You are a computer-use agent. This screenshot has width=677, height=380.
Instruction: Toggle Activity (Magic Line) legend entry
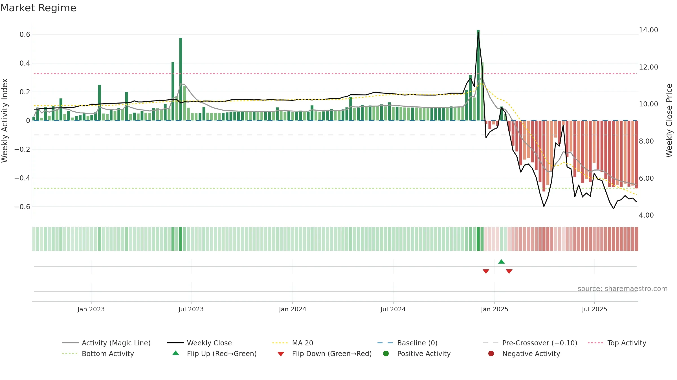pos(106,343)
